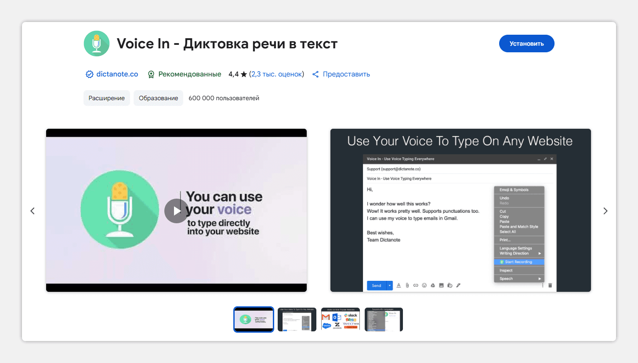This screenshot has height=363, width=638.
Task: Select the second thumbnail of the Gmail screenshot
Action: [x=297, y=319]
